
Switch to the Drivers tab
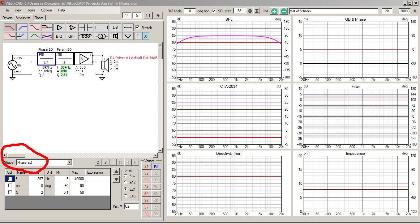pyautogui.click(x=7, y=18)
